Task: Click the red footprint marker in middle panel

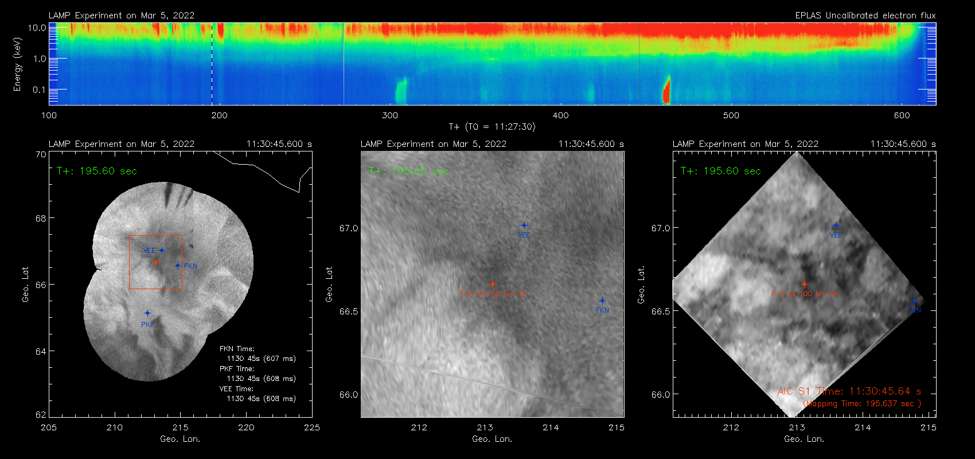Action: 492,284
